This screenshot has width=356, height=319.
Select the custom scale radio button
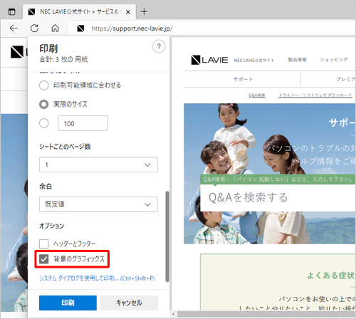(x=44, y=123)
